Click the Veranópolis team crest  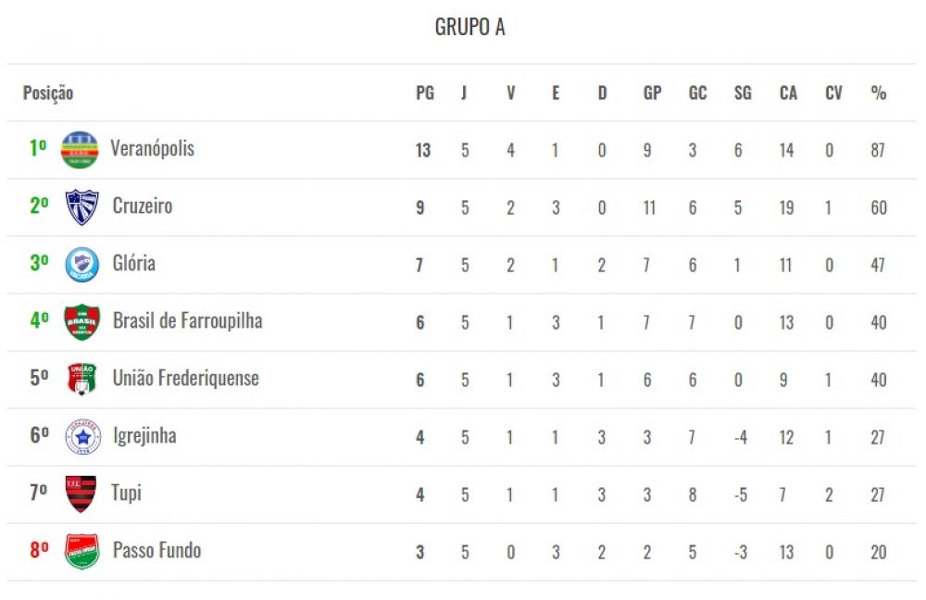click(x=80, y=149)
